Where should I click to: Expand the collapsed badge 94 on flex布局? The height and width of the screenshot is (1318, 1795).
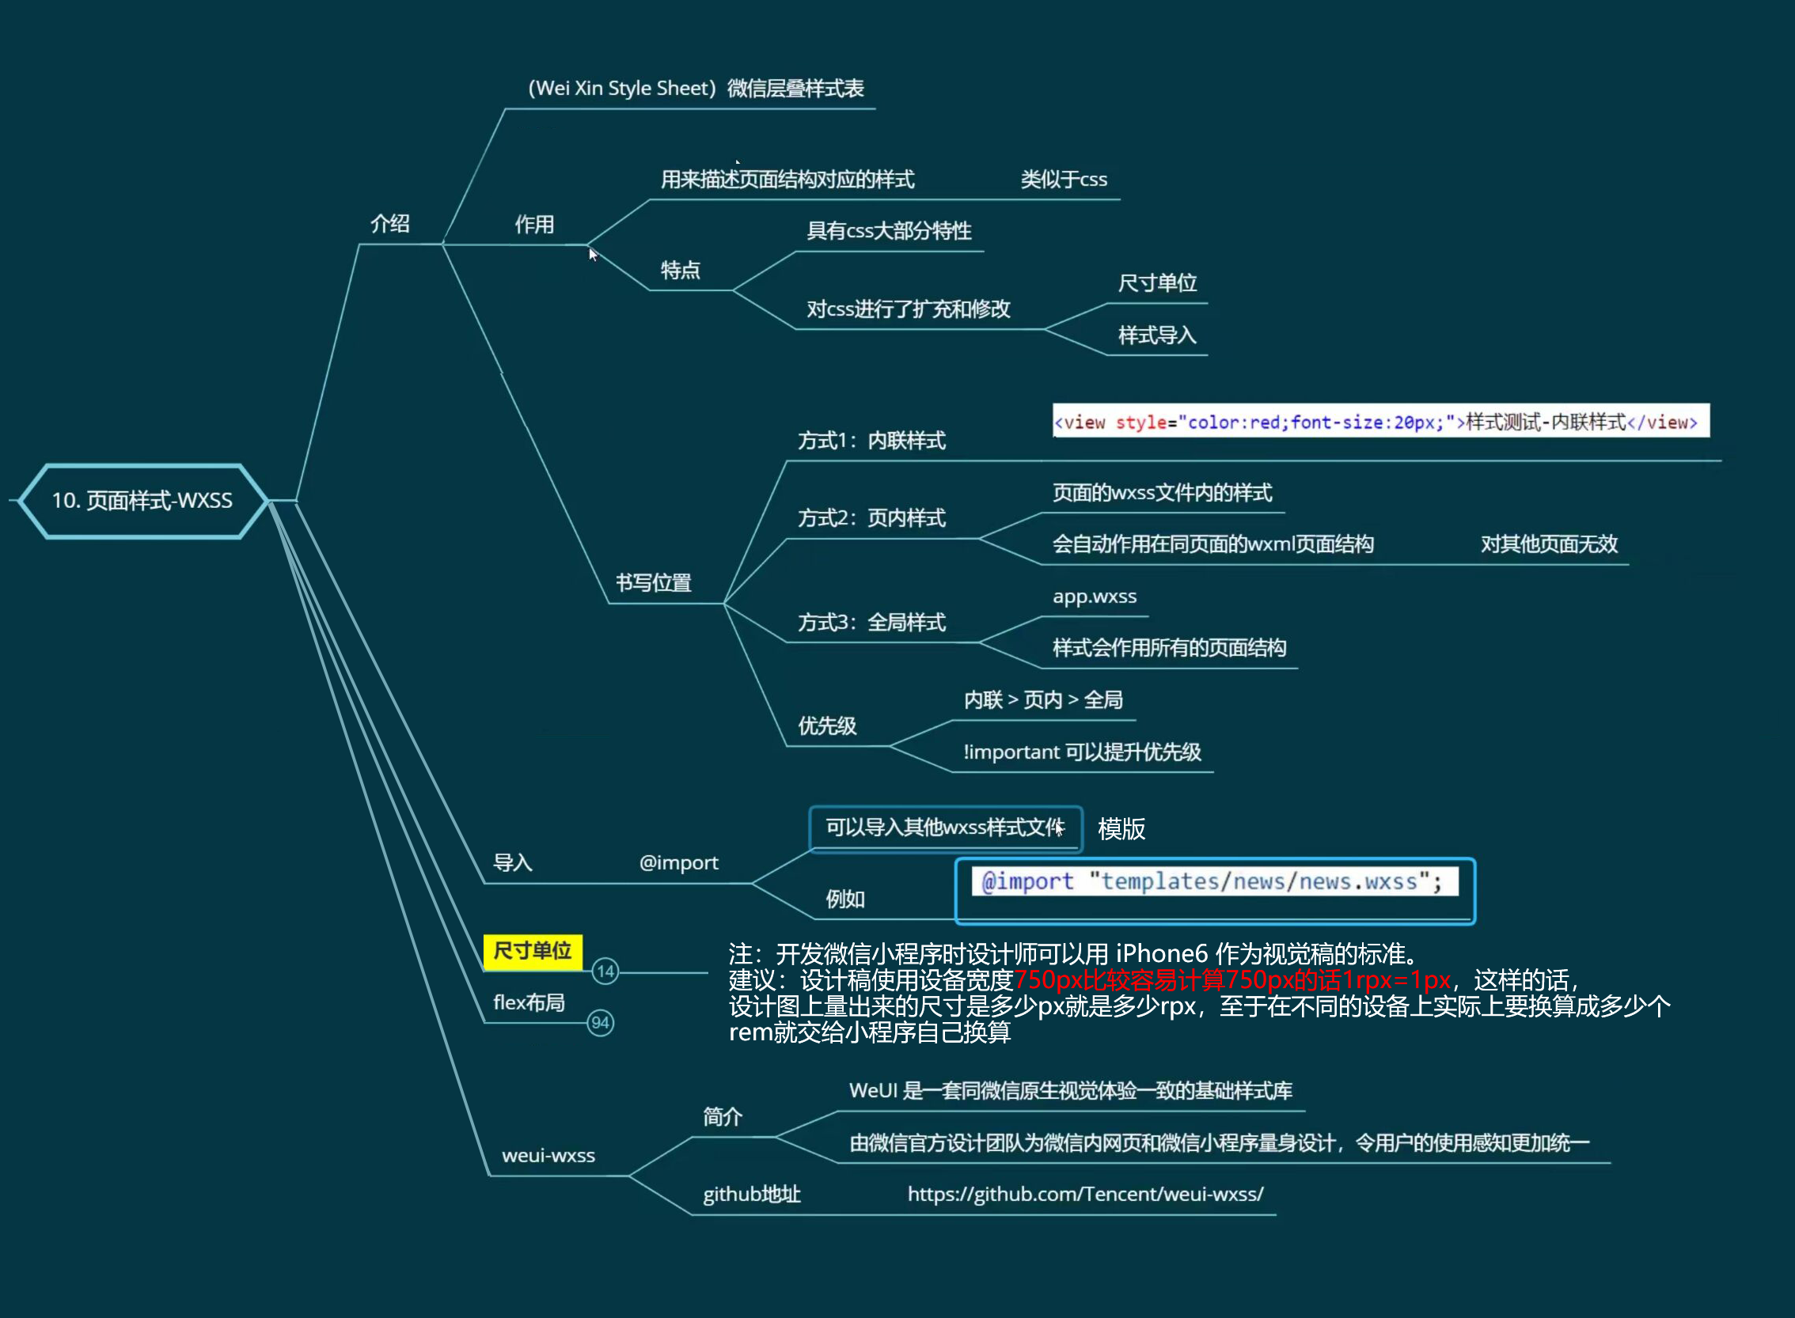(600, 1023)
